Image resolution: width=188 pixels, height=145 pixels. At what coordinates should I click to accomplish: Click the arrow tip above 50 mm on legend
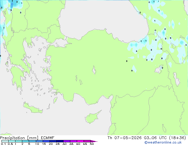click(94, 141)
